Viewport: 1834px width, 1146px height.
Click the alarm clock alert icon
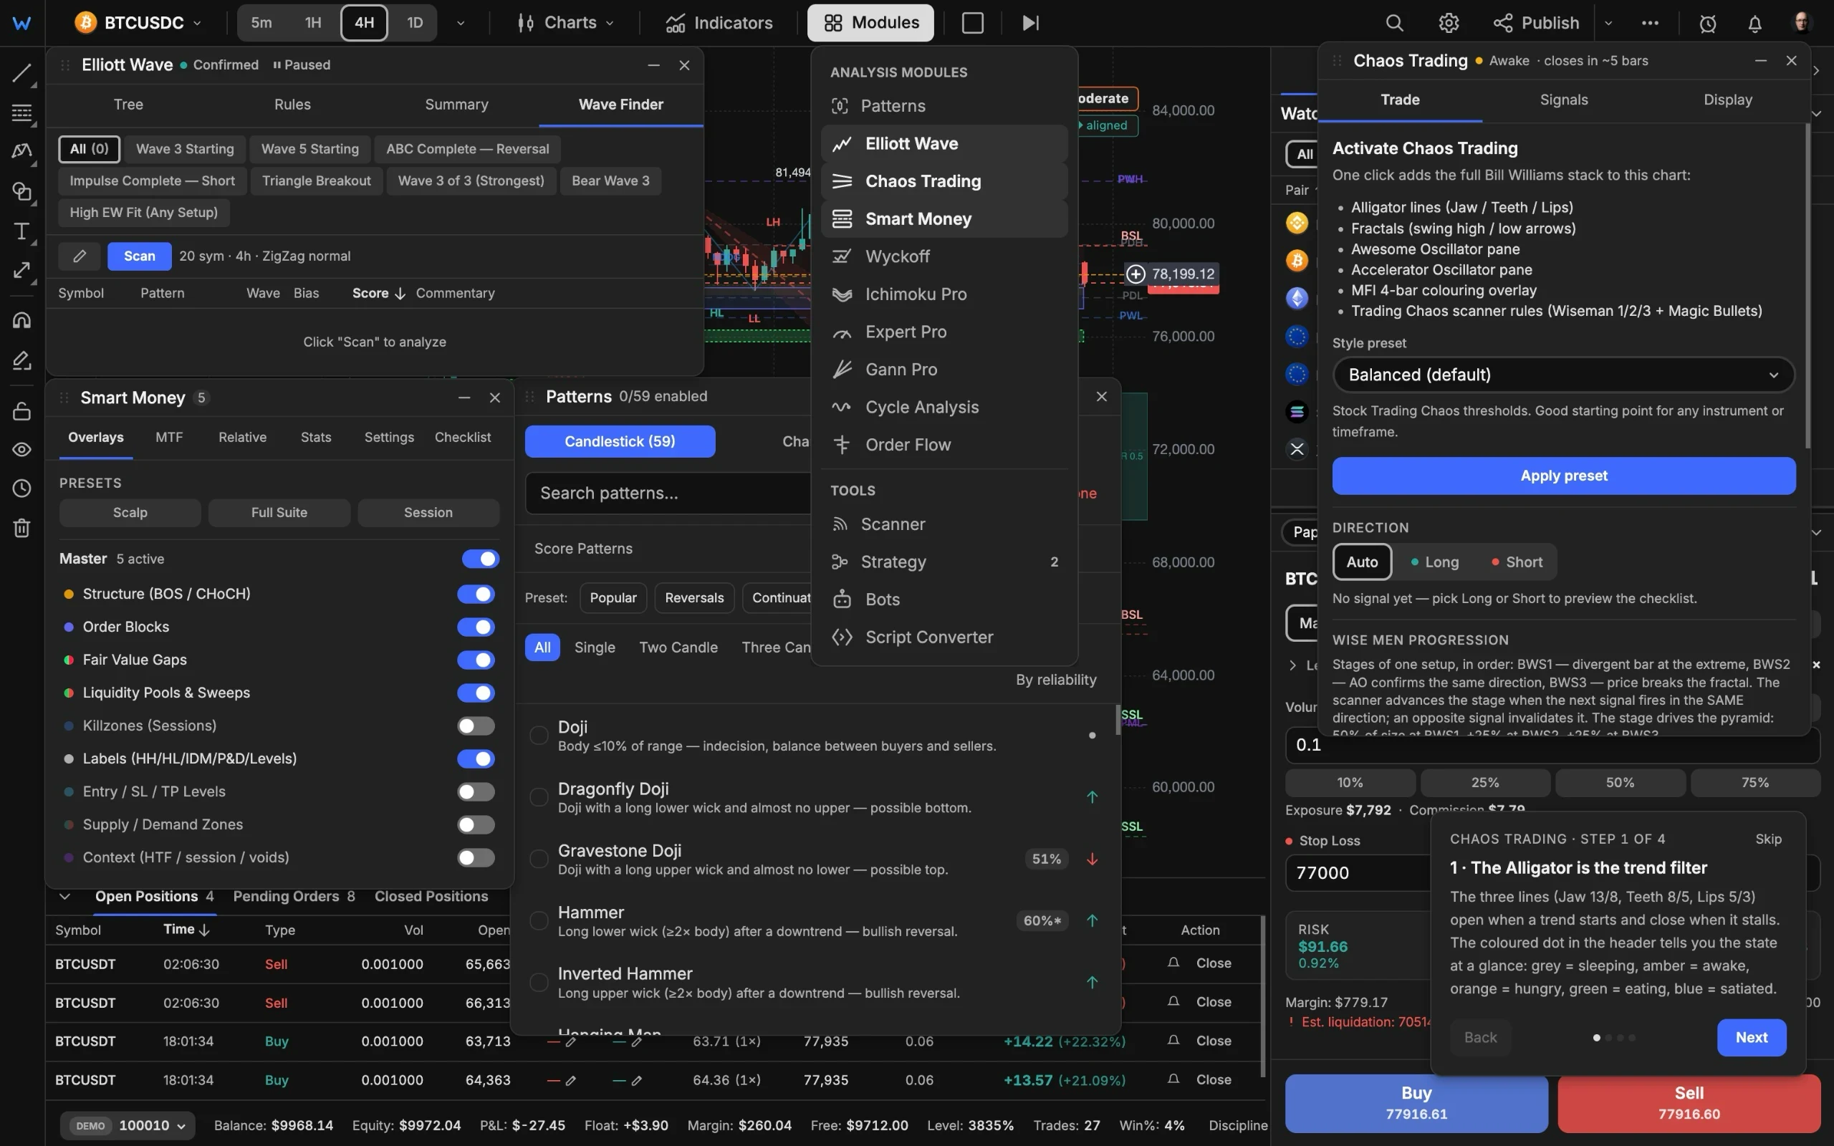coord(1707,24)
